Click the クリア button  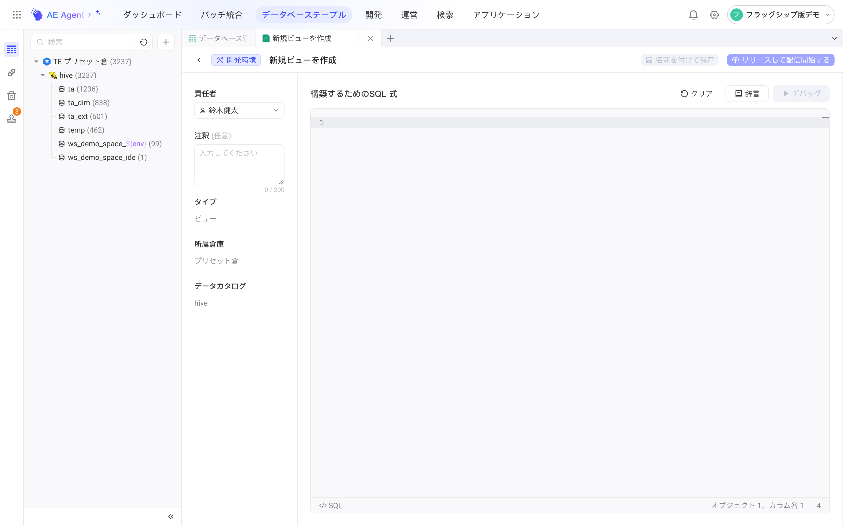click(697, 94)
